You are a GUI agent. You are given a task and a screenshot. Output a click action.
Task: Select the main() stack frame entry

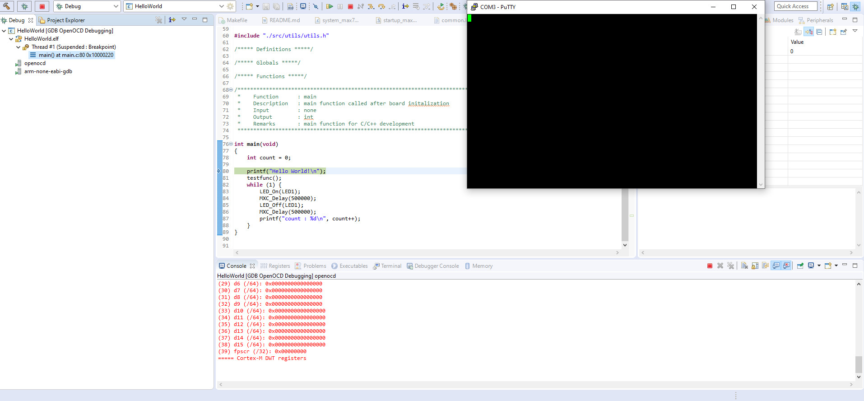[x=76, y=55]
